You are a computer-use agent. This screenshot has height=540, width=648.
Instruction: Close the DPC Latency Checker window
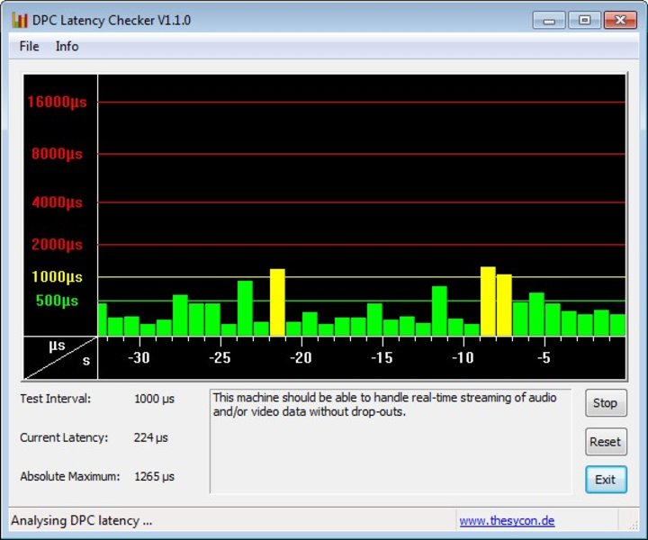click(620, 20)
